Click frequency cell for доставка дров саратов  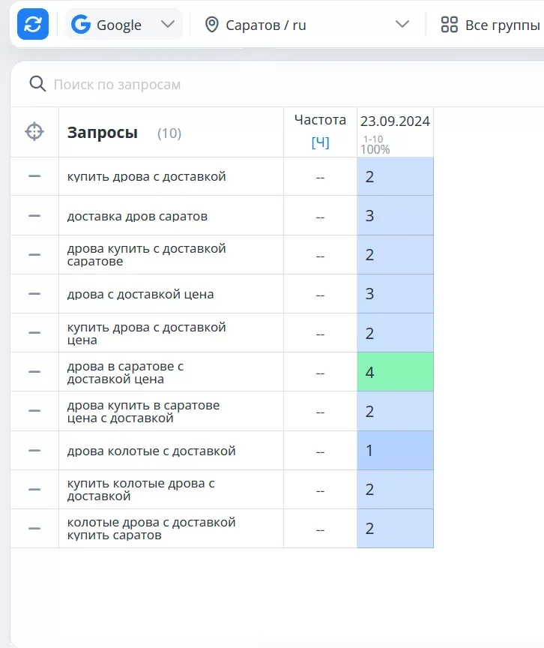tap(320, 216)
